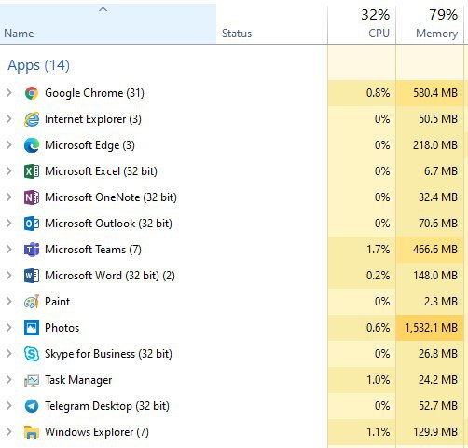Select the Task Manager row name
This screenshot has height=448, width=468.
78,380
